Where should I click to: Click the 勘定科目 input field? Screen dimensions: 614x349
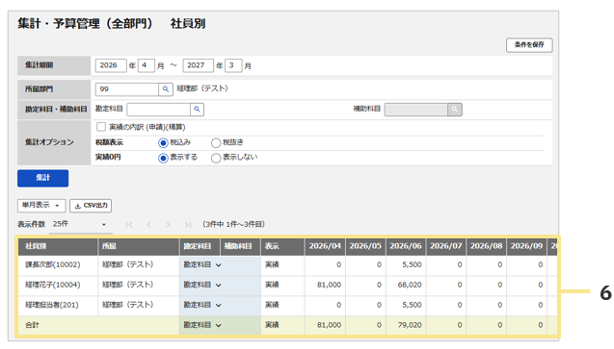(x=159, y=110)
